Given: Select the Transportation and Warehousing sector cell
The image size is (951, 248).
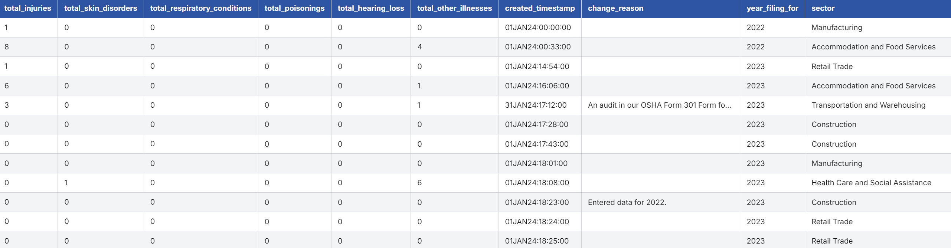Looking at the screenshot, I should [868, 105].
